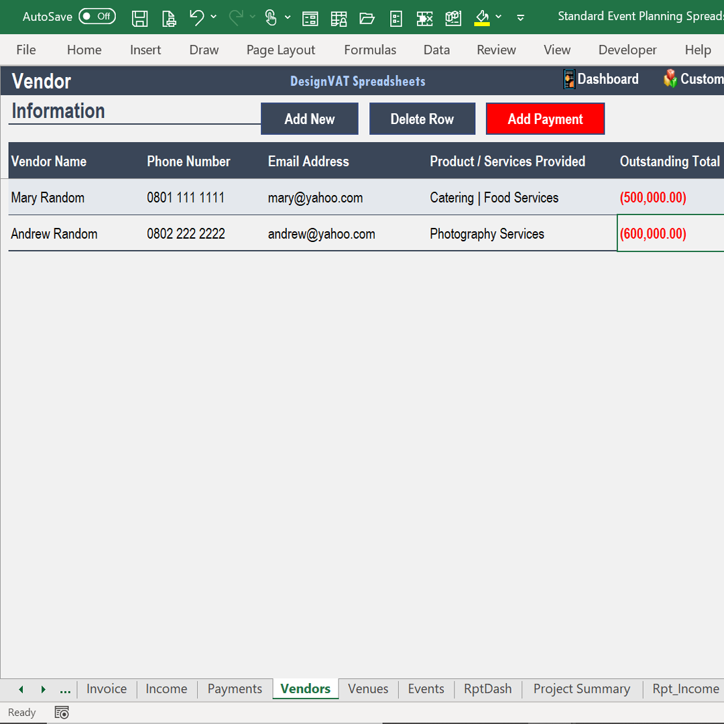This screenshot has height=724, width=724.
Task: Click the Open file icon in toolbar
Action: [x=367, y=18]
